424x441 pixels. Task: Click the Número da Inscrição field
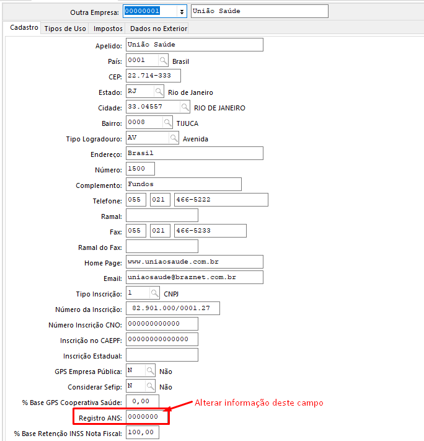tap(172, 308)
